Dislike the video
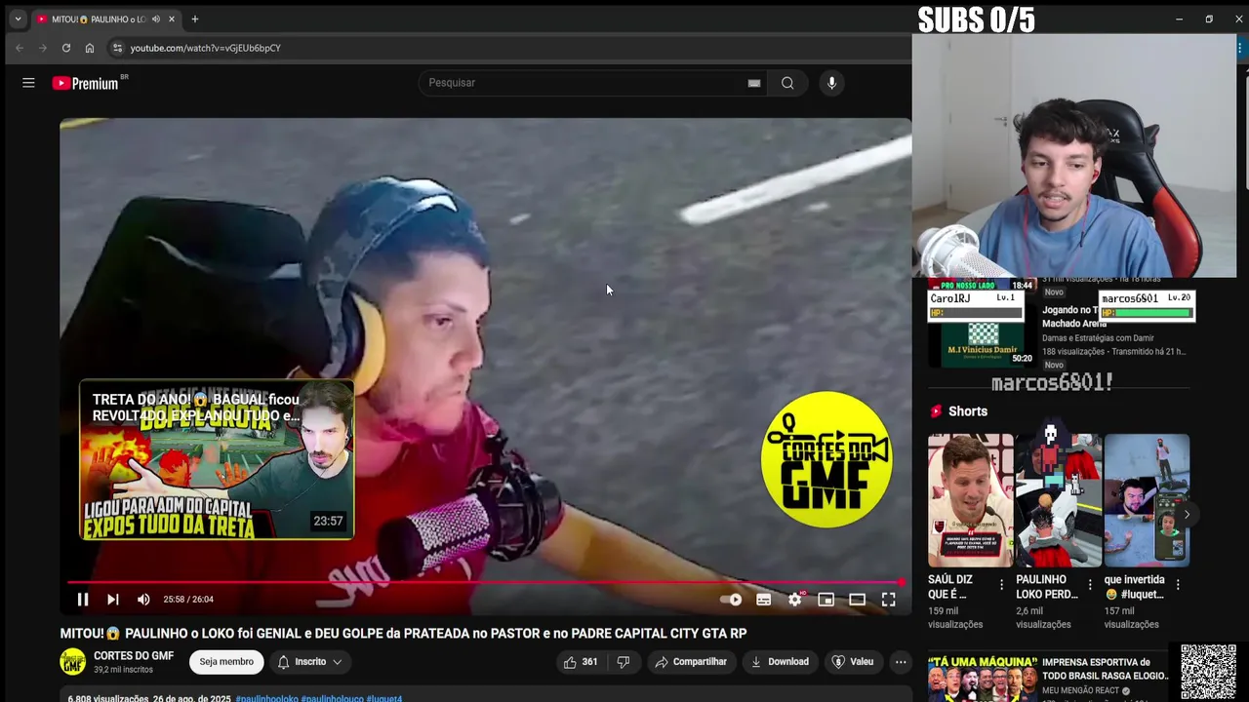Screen dimensions: 1249x702 [624, 662]
